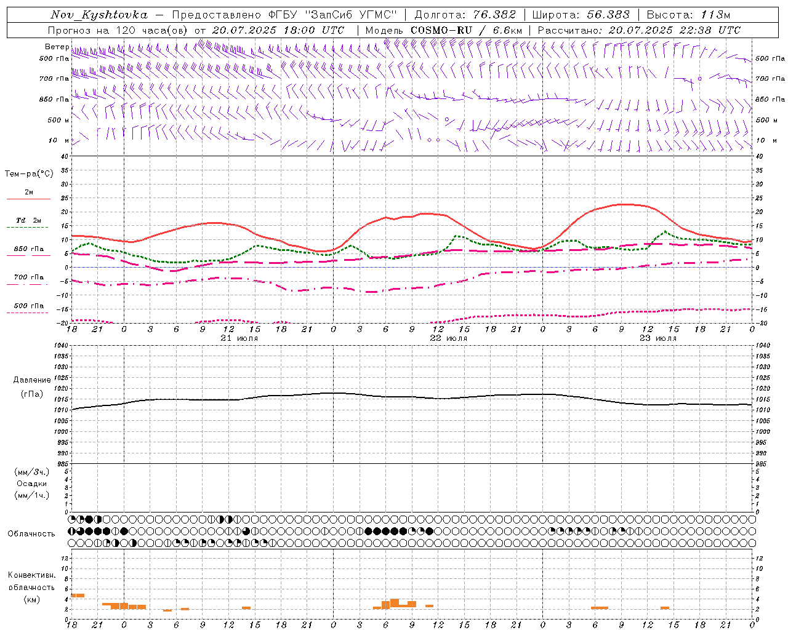
Task: Click the "(км)" unit label for convective cloudiness
Action: tap(32, 599)
